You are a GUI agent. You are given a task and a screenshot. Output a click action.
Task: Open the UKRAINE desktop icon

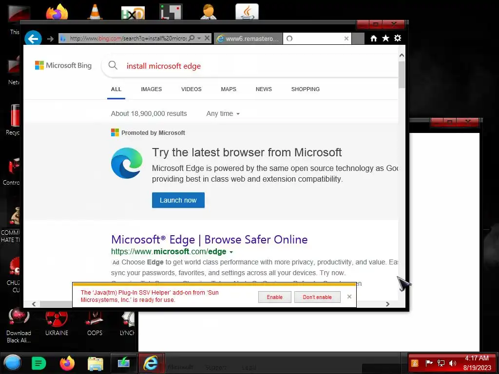click(57, 324)
